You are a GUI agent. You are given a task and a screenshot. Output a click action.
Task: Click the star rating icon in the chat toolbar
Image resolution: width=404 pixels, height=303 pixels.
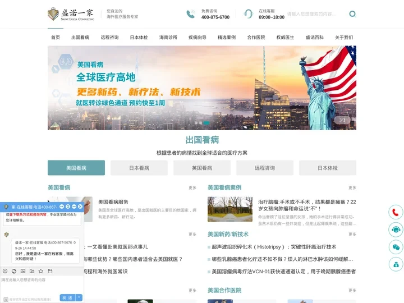[x=41, y=271]
